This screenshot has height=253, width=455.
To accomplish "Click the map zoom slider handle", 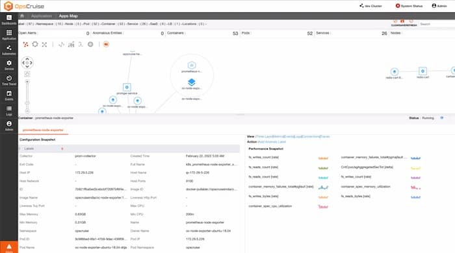I will point(27,102).
